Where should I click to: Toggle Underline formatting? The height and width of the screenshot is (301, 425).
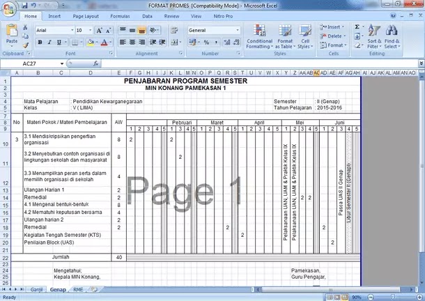59,43
